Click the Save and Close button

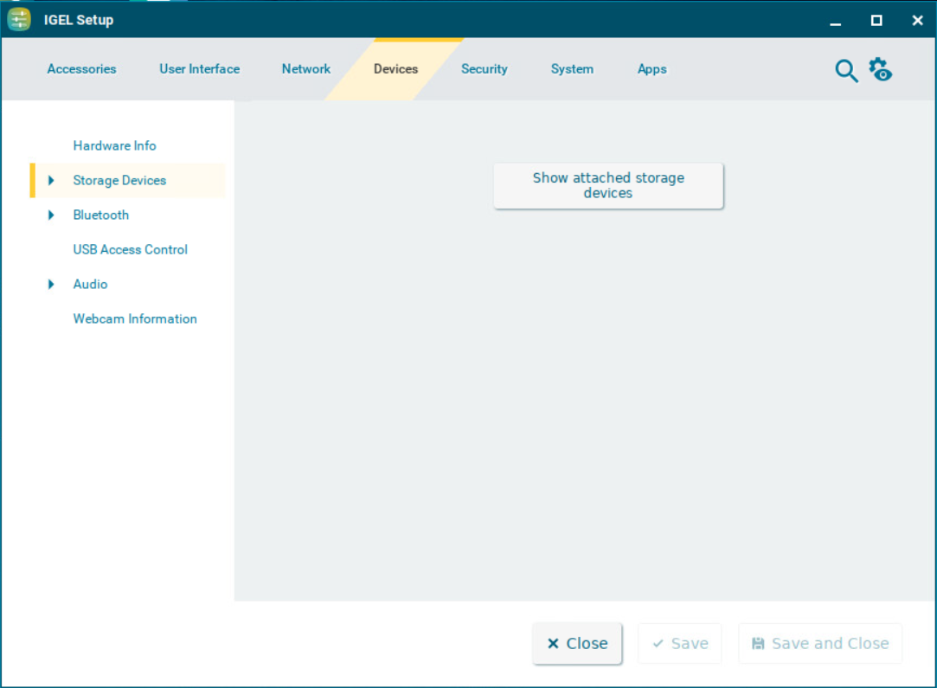point(819,644)
